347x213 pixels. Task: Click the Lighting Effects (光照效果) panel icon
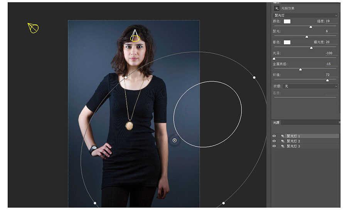(276, 8)
